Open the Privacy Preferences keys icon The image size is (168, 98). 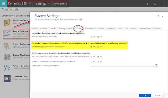pyautogui.click(x=7, y=46)
